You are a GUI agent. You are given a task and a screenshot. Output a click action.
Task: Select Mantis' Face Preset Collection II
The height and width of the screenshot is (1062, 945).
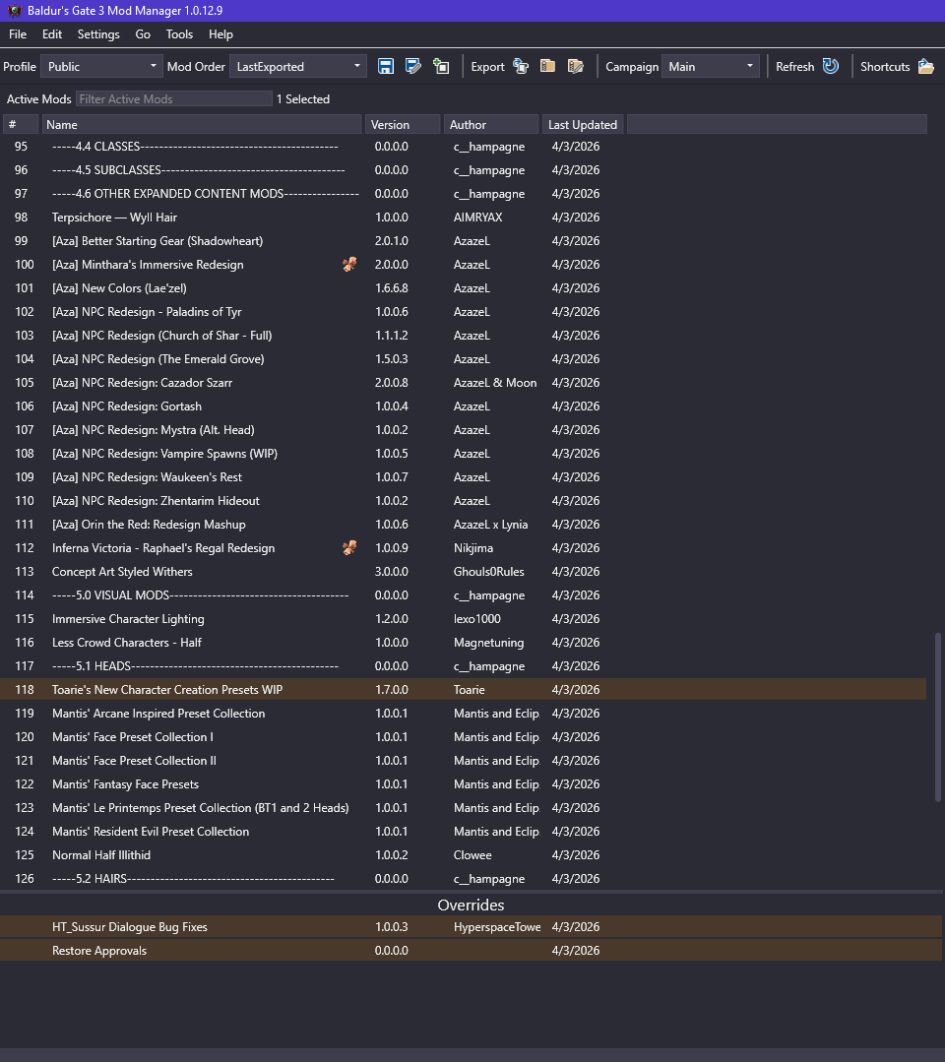[464, 761]
